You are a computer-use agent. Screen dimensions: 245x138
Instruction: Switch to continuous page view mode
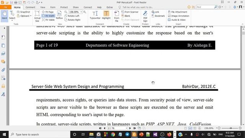(190, 128)
